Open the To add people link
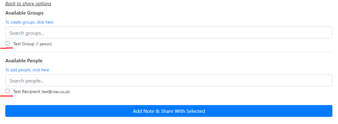The height and width of the screenshot is (124, 338). [x=27, y=70]
